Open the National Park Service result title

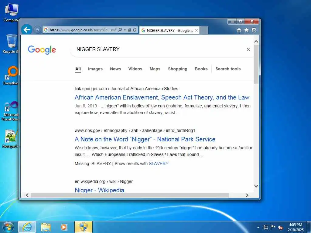pyautogui.click(x=145, y=139)
